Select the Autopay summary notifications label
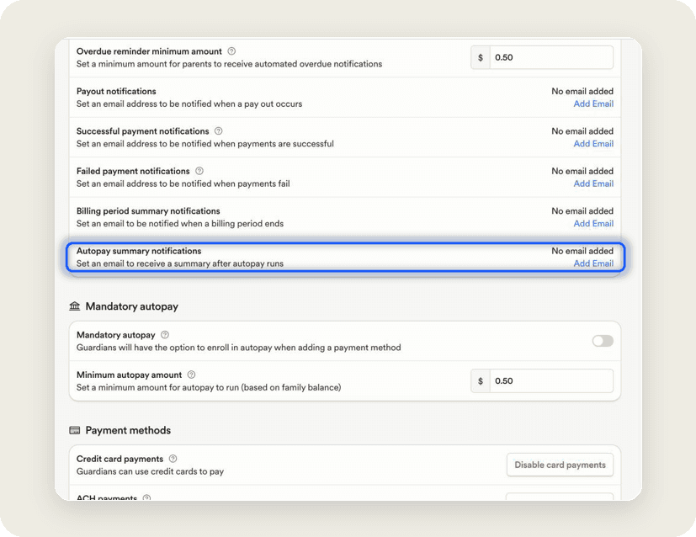 point(139,251)
